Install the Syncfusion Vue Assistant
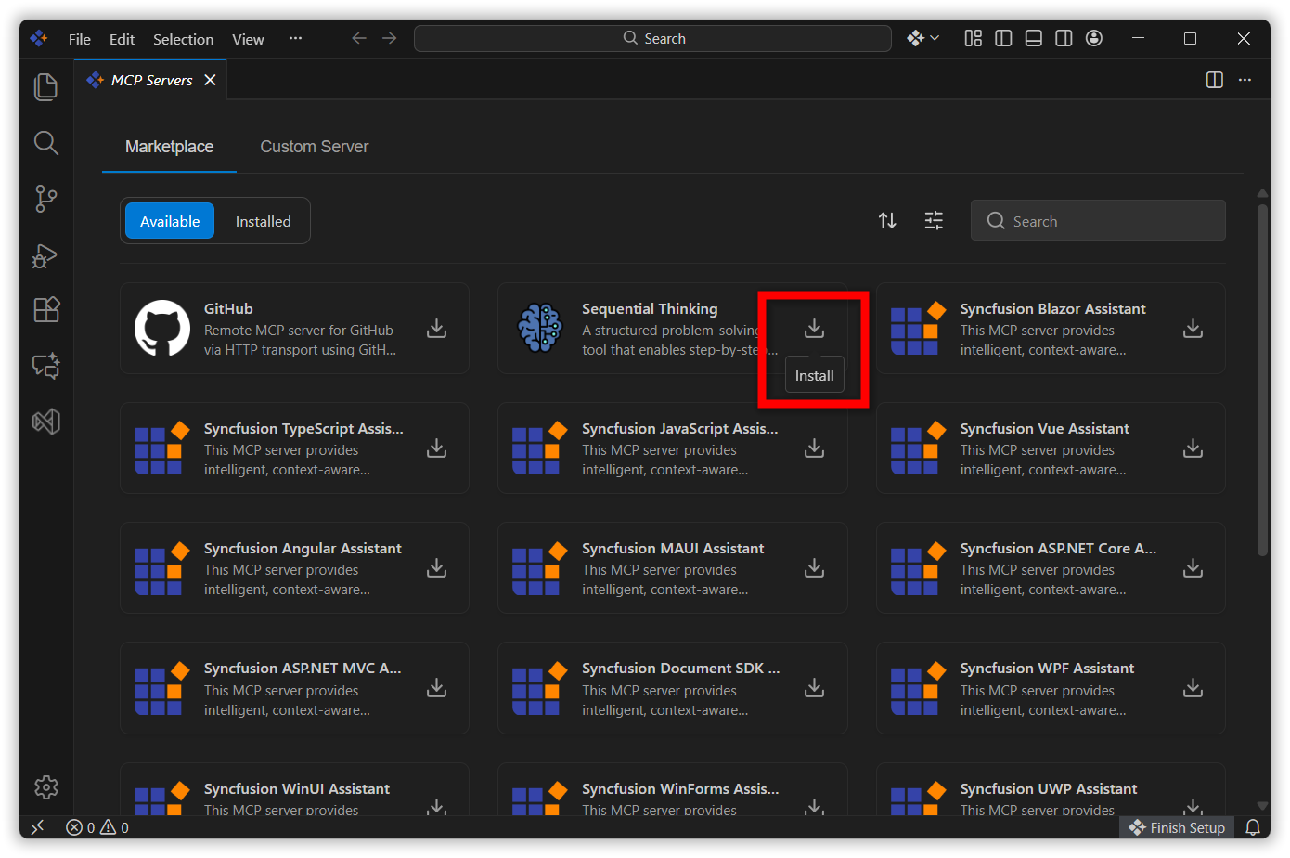Viewport: 1290px width, 858px height. tap(1193, 448)
